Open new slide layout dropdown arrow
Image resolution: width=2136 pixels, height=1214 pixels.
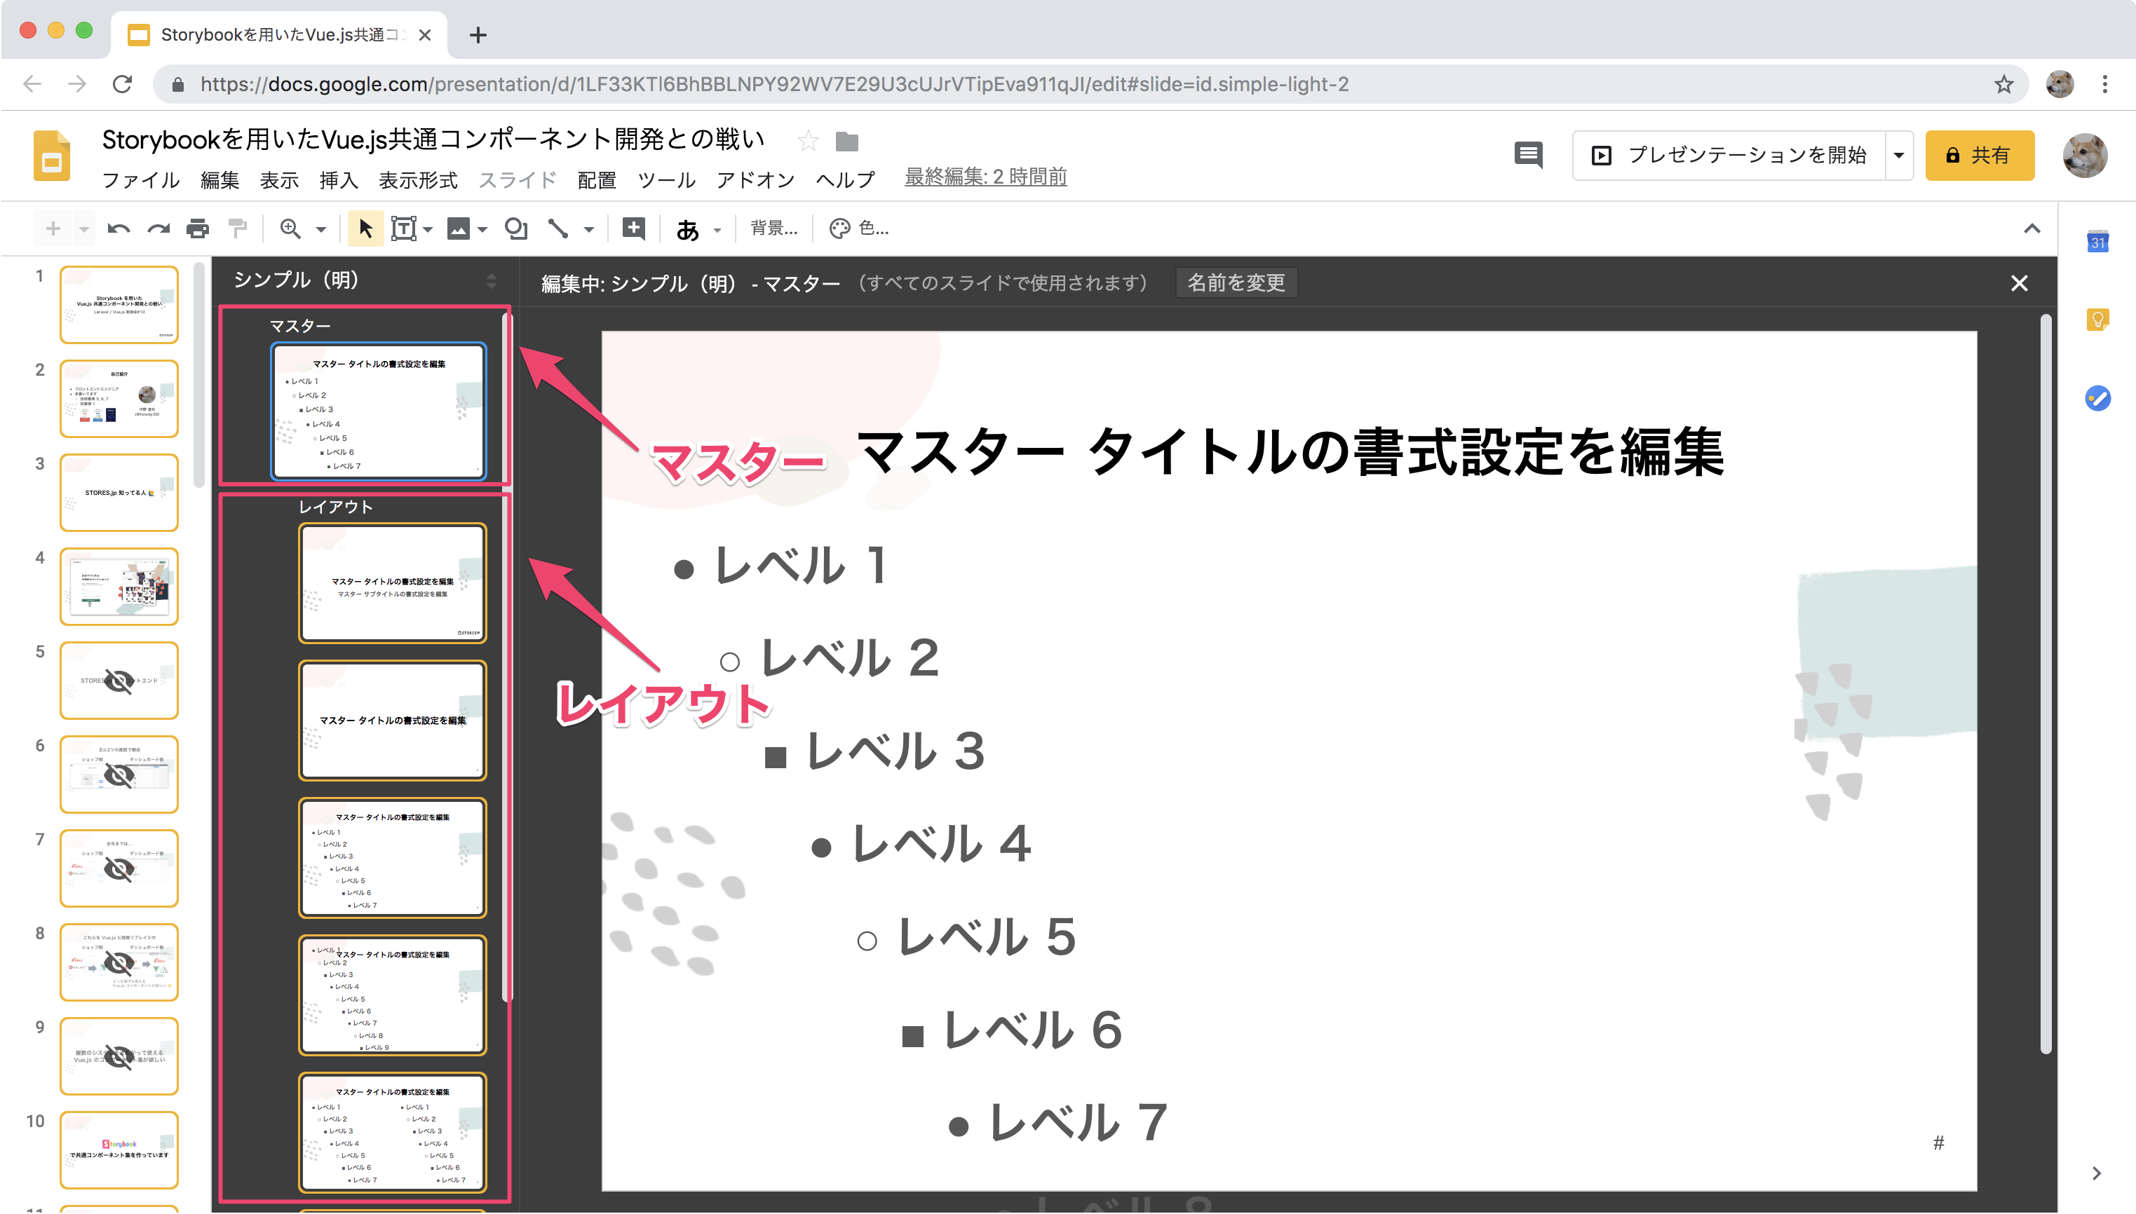coord(83,229)
